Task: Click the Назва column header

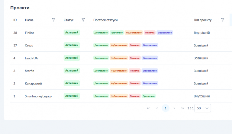Action: coord(29,20)
